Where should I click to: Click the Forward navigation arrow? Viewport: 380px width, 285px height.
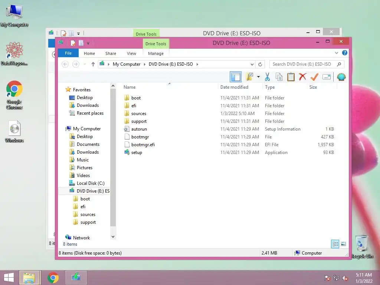click(76, 64)
